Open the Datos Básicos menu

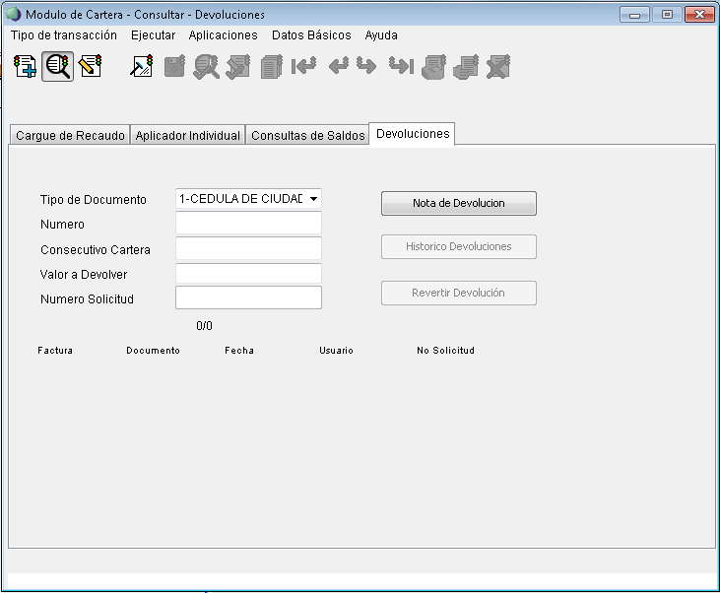click(x=311, y=35)
